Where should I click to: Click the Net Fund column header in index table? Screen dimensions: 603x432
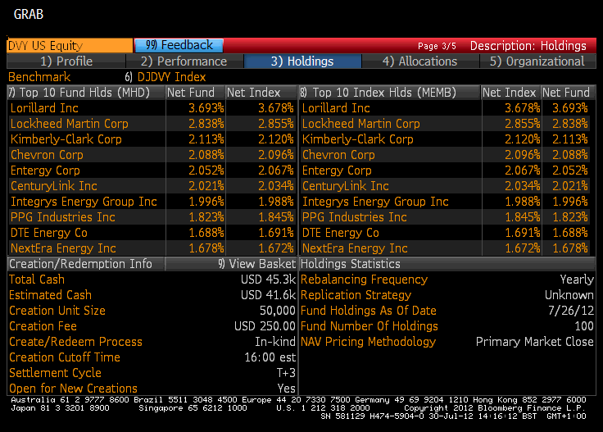pos(568,93)
